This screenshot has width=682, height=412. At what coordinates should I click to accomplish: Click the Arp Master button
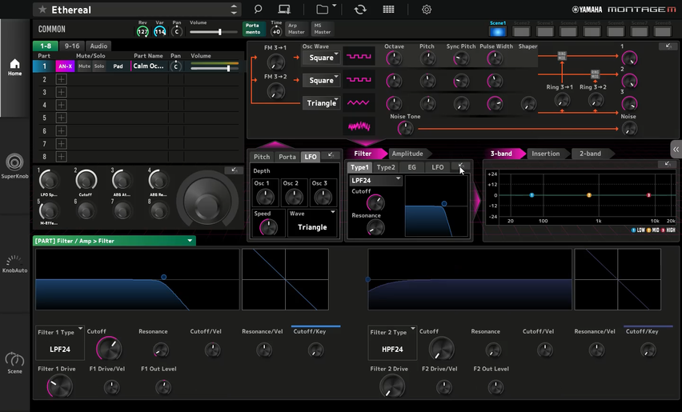click(296, 30)
